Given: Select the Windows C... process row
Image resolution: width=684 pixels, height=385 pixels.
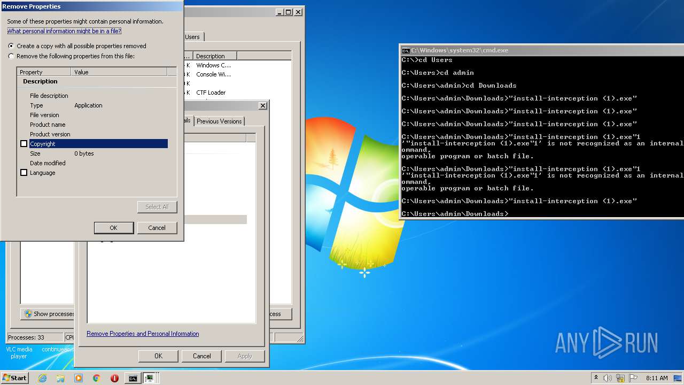Looking at the screenshot, I should click(x=237, y=65).
